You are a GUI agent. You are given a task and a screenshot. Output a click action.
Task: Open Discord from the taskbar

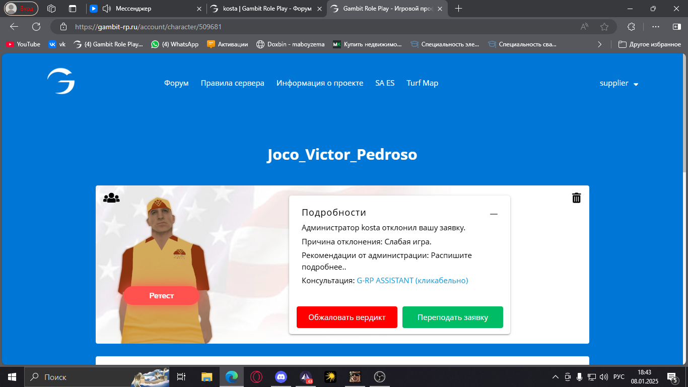(x=281, y=377)
